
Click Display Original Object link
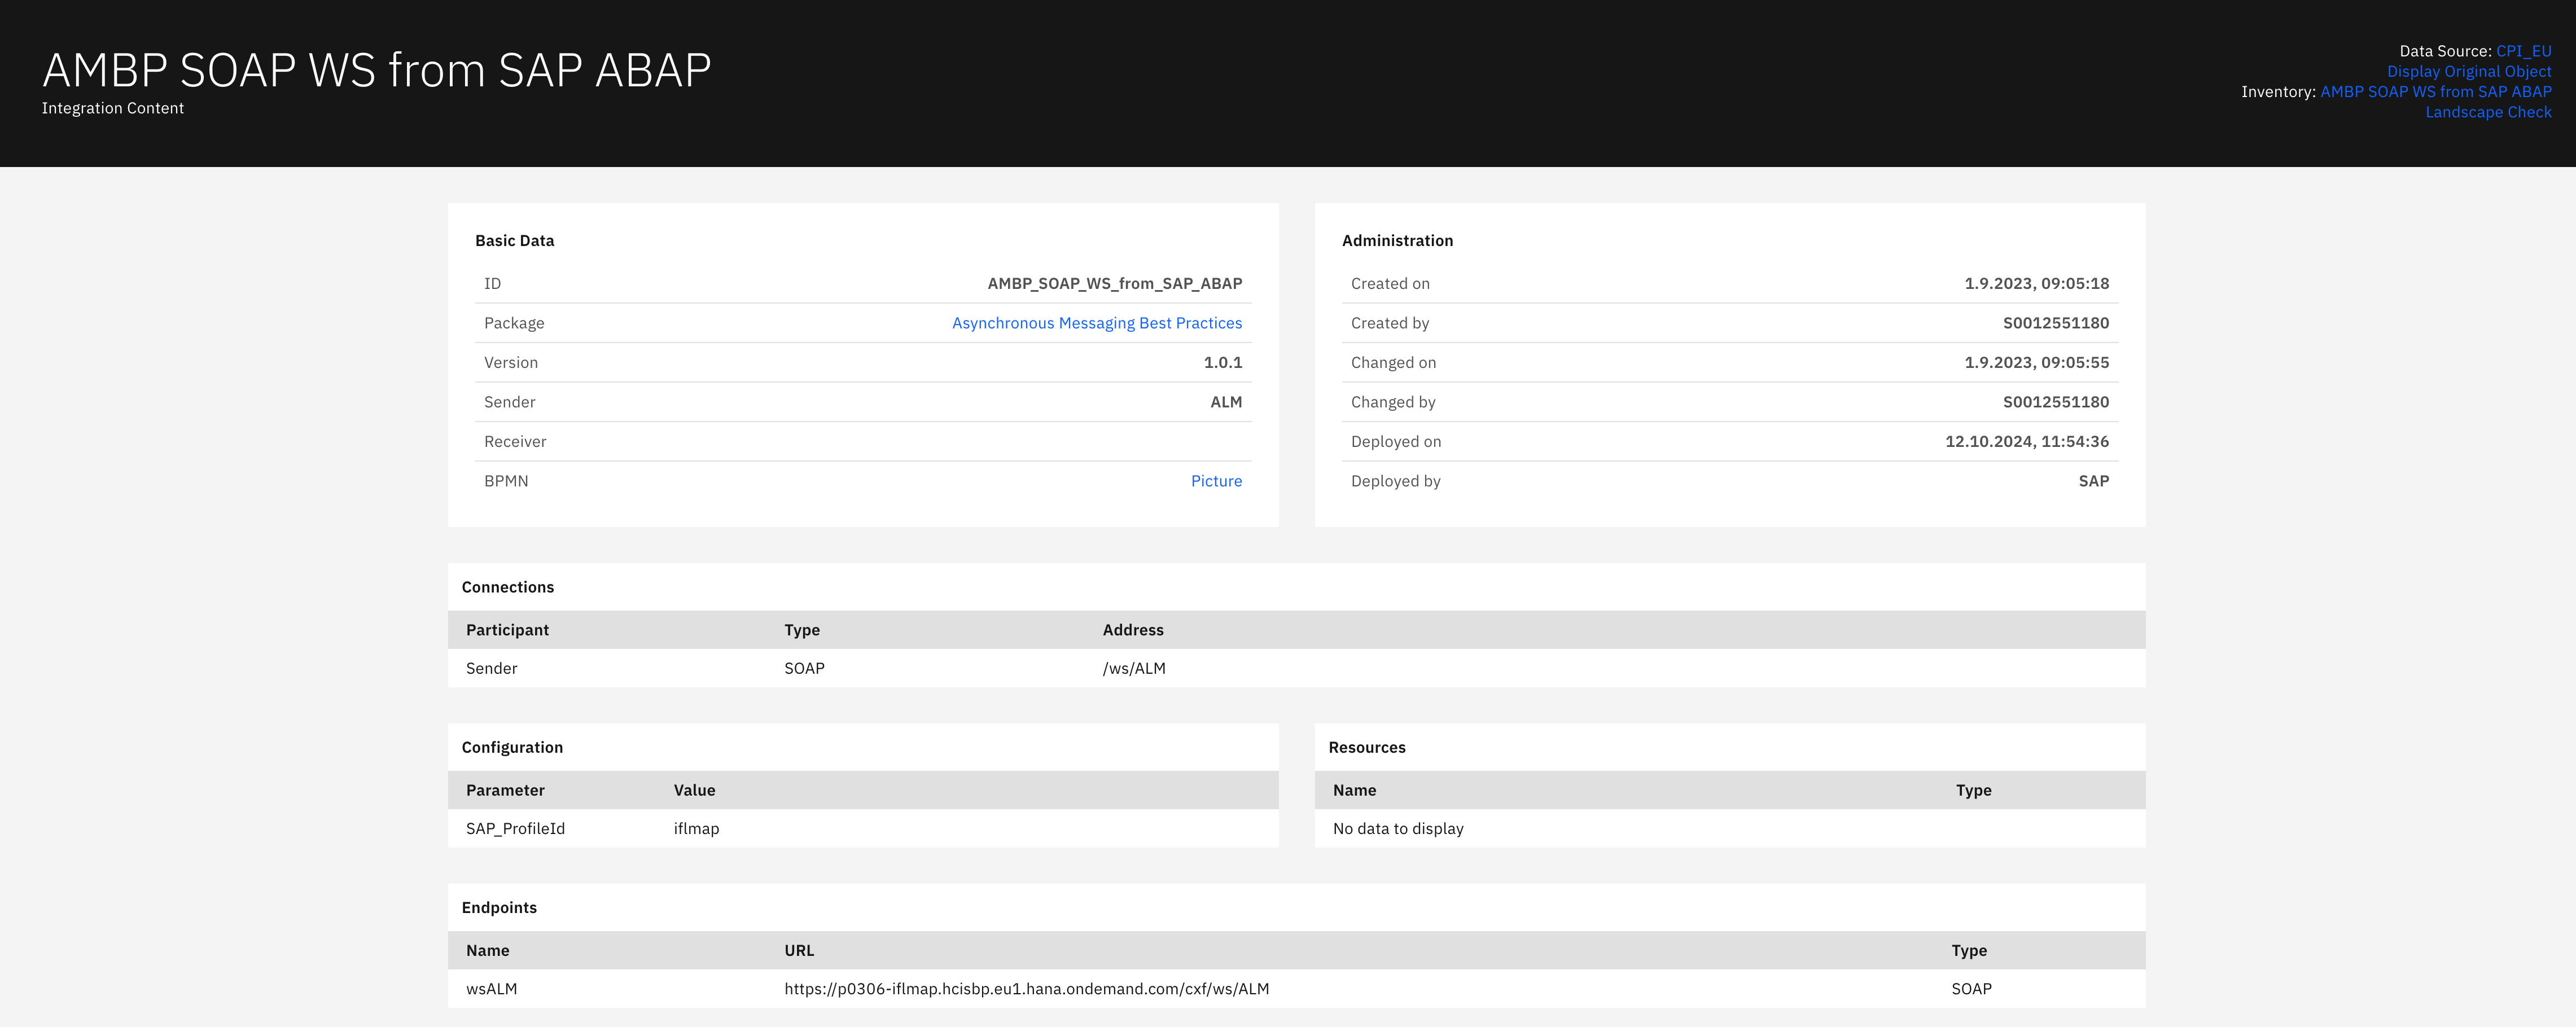click(2469, 71)
